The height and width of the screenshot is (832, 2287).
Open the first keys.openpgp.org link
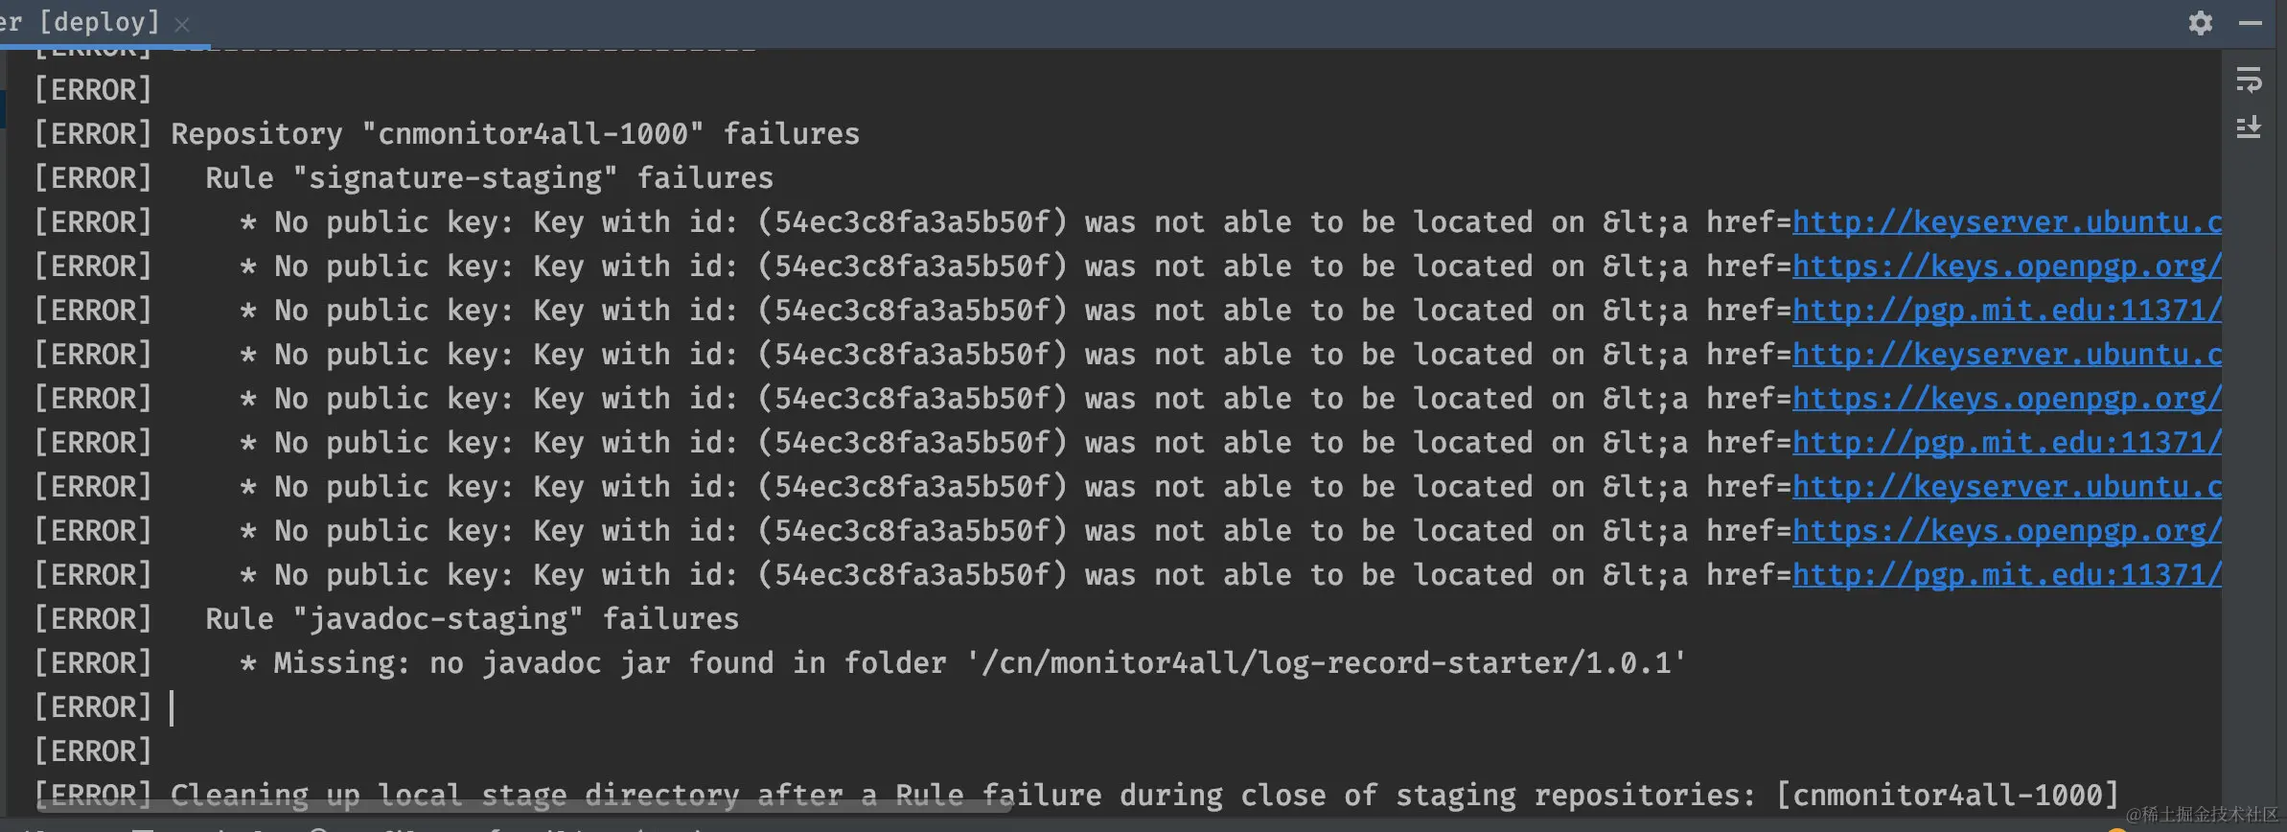pyautogui.click(x=2006, y=266)
